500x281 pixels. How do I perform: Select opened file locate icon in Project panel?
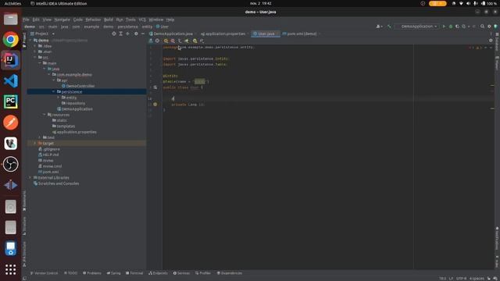pos(114,34)
